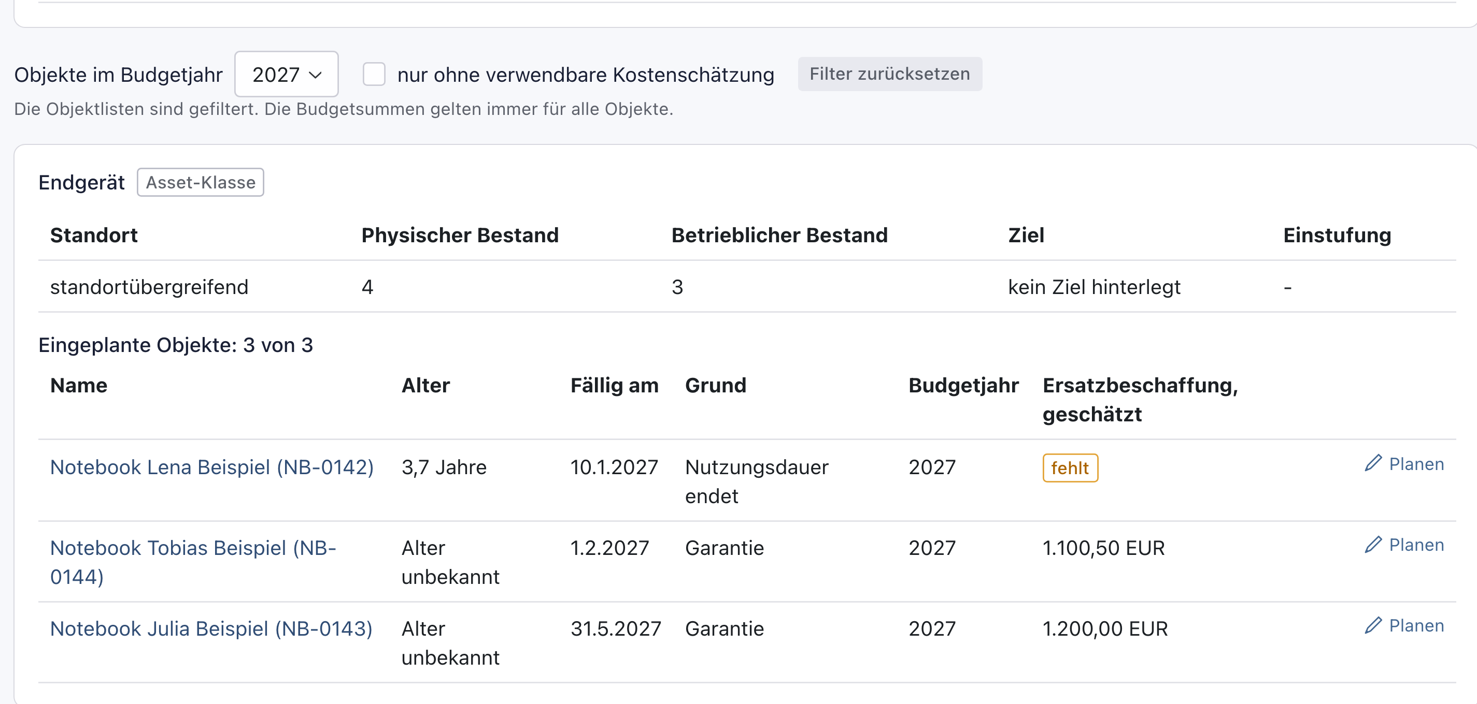Click Planen pencil for Notebook Tobias row
Image resolution: width=1477 pixels, height=704 pixels.
pos(1403,545)
